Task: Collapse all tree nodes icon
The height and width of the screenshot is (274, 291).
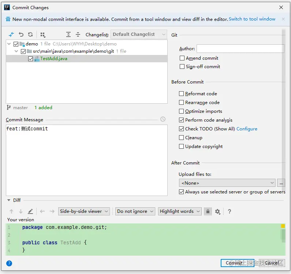Action: [x=78, y=34]
